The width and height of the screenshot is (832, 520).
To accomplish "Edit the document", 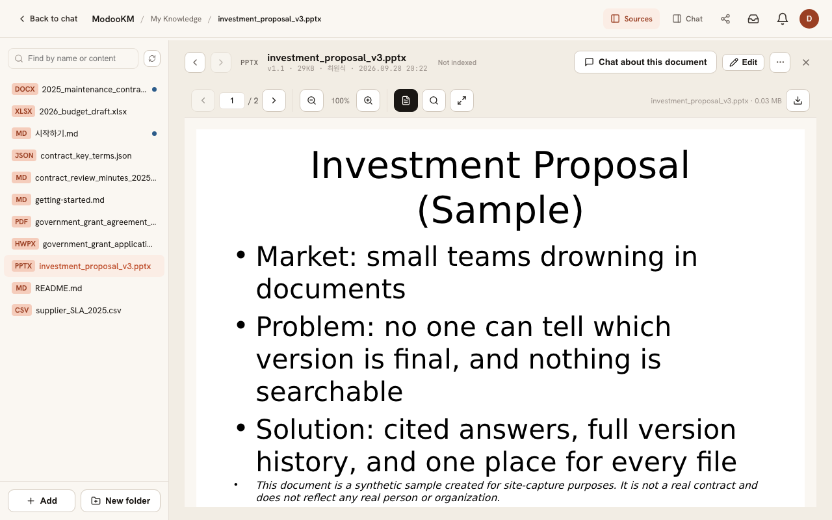I will [743, 62].
